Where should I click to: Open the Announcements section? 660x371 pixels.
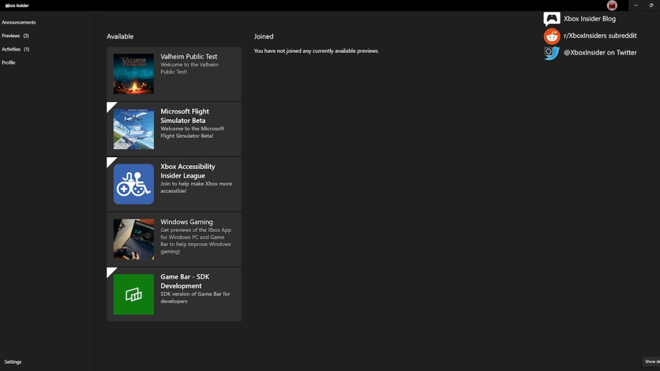(19, 23)
